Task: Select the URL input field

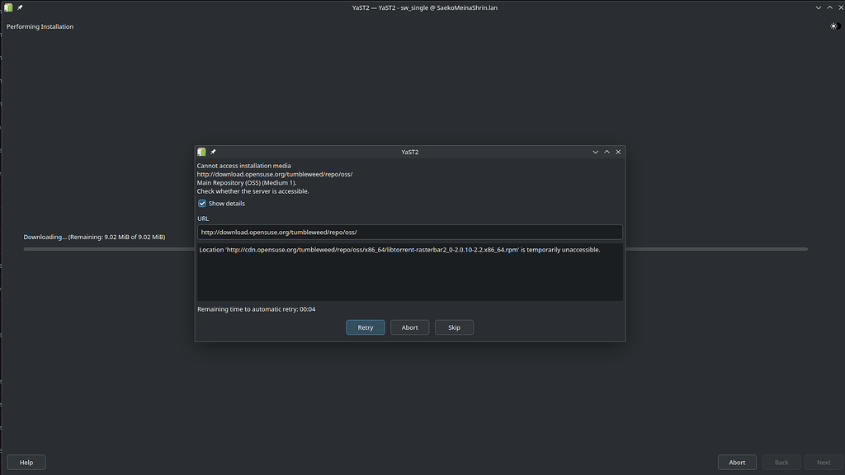Action: tap(409, 232)
